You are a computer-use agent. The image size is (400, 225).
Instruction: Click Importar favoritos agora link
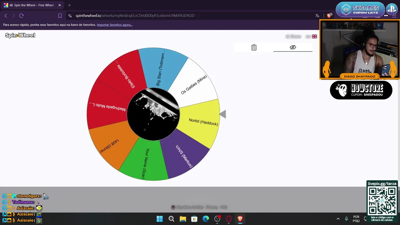click(115, 25)
